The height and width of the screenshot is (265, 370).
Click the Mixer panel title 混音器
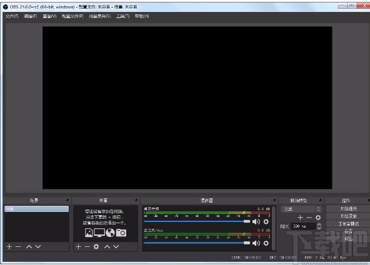click(206, 200)
